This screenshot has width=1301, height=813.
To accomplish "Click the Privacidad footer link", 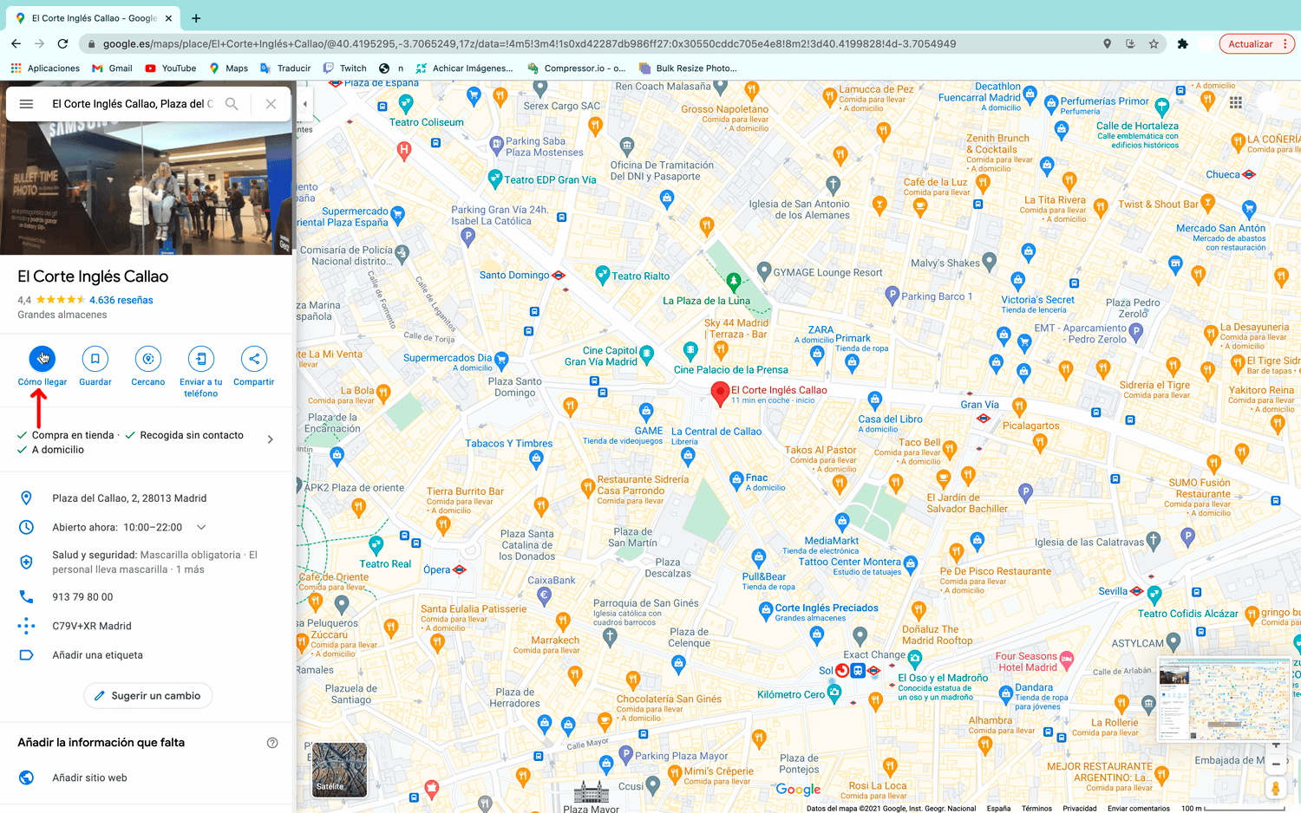I will pos(1080,808).
